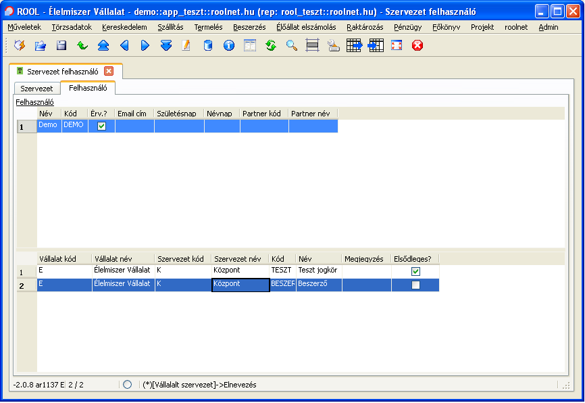The height and width of the screenshot is (403, 585).
Task: Open the Pénzügy menu
Action: click(x=407, y=27)
